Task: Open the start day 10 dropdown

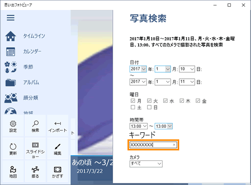Action: [x=187, y=69]
